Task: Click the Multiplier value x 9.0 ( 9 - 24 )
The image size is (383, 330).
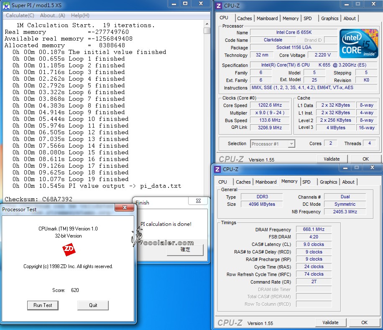Action: click(x=270, y=113)
